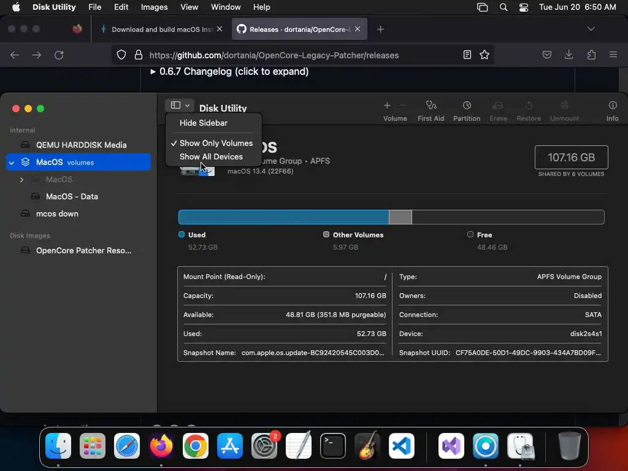
Task: Click the Unmount toolbar icon
Action: 564,105
